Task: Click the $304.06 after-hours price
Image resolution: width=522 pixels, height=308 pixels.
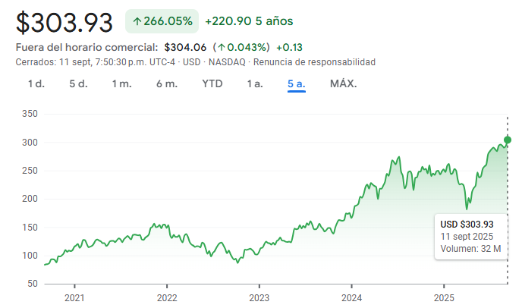Action: point(185,48)
